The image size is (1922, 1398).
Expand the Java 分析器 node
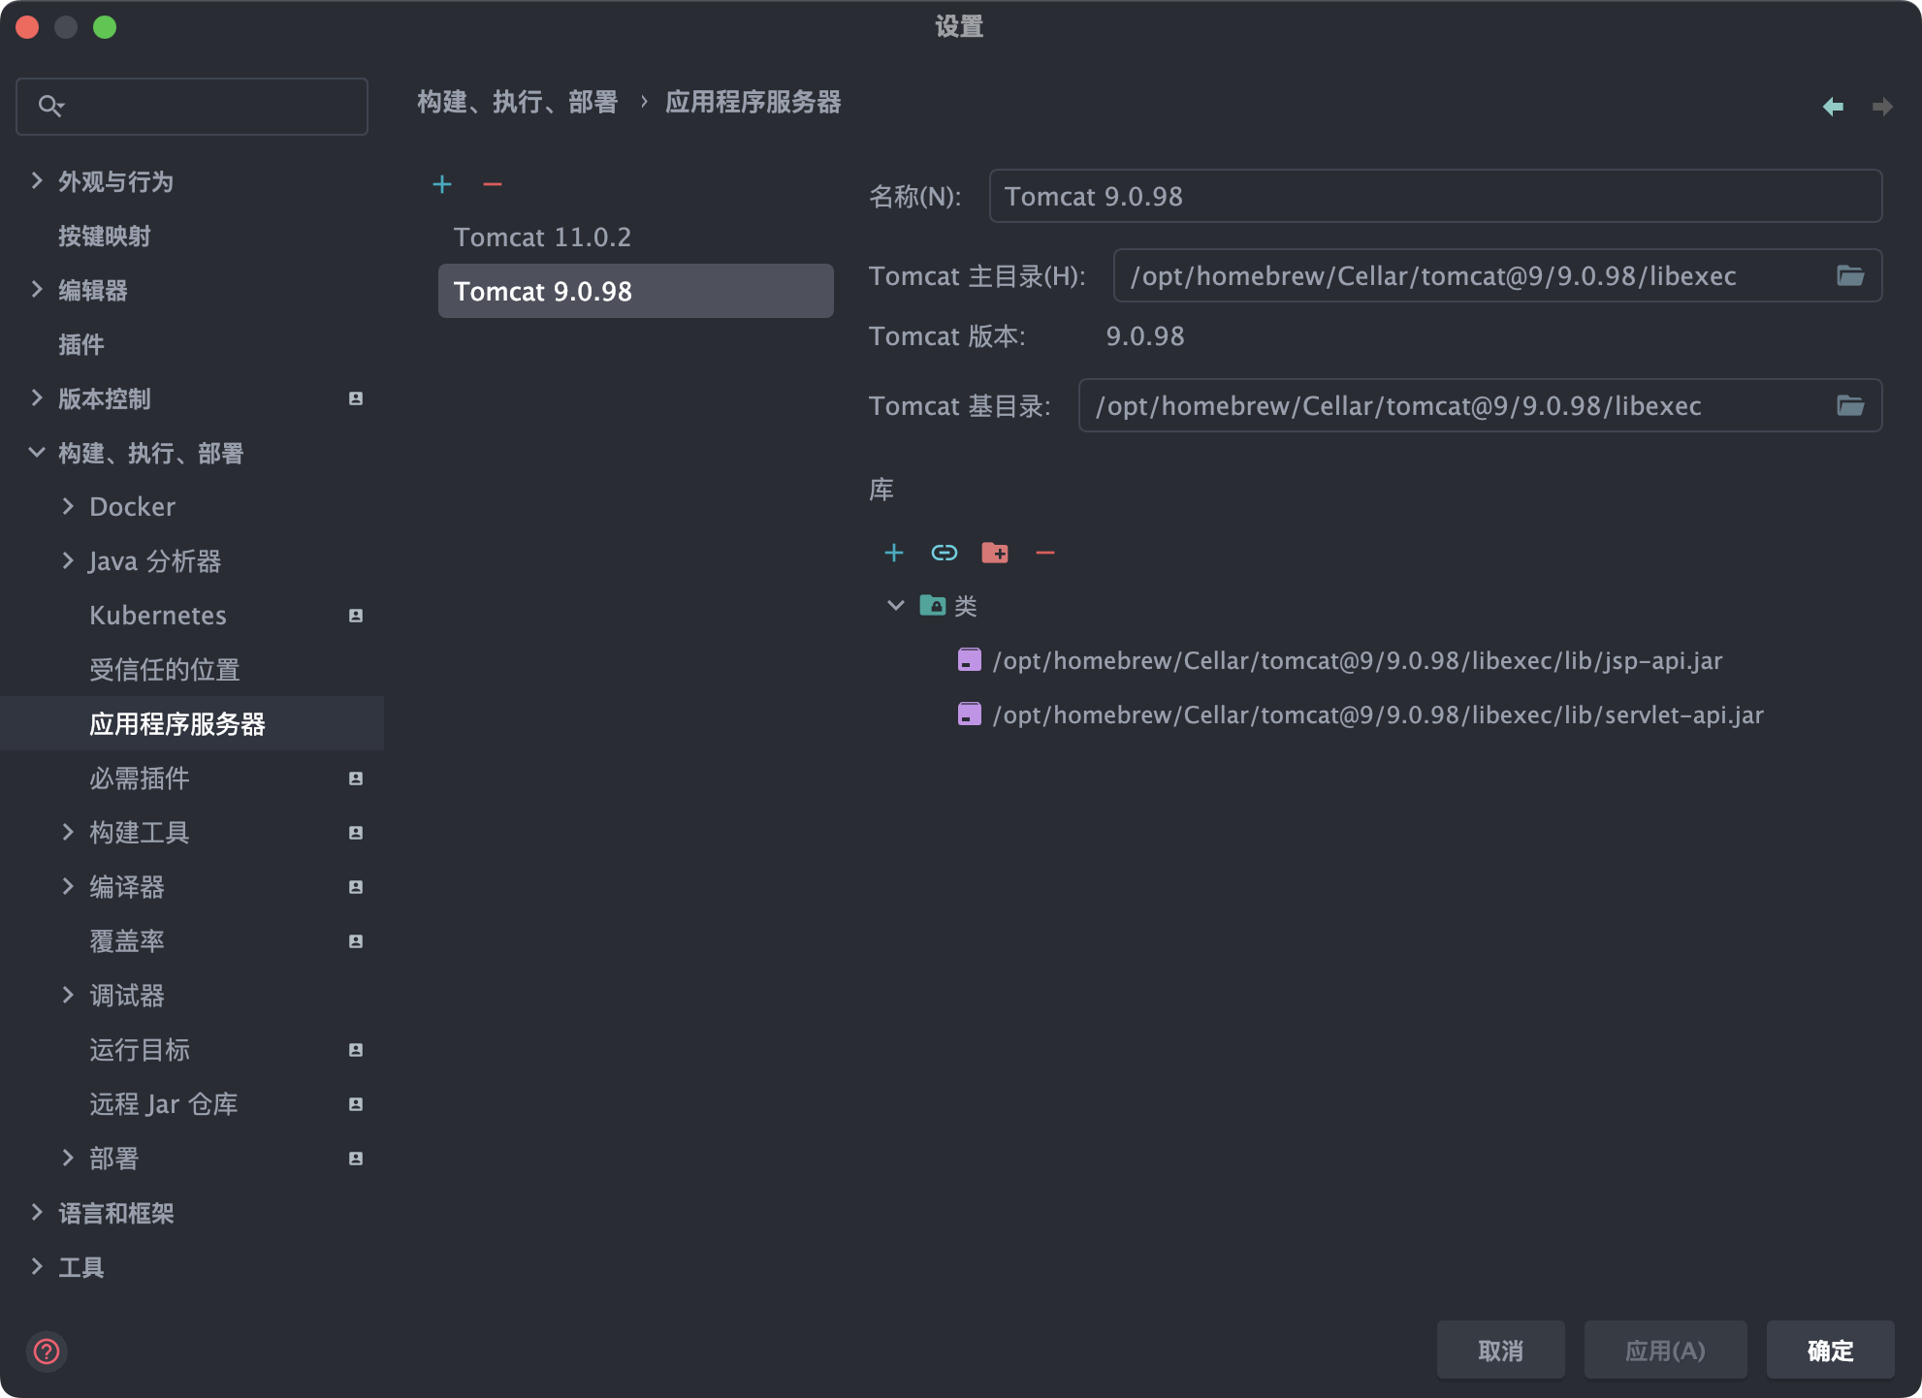click(x=68, y=560)
